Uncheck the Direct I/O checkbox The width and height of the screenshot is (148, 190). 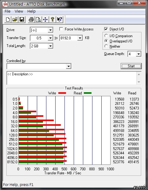pyautogui.click(x=106, y=29)
